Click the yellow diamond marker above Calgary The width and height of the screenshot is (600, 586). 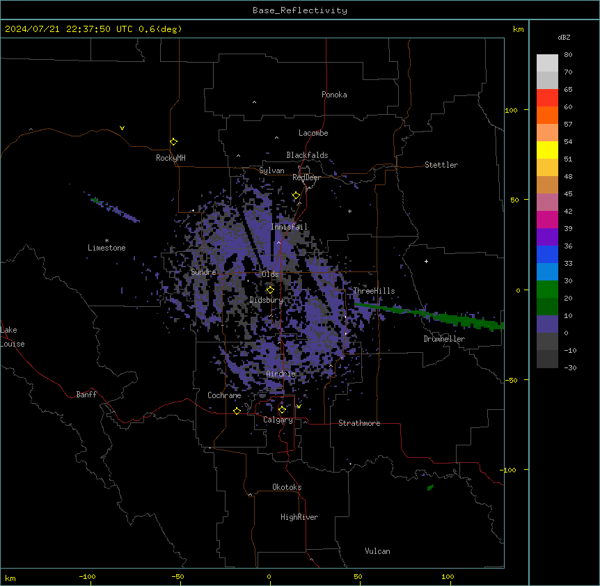[282, 410]
